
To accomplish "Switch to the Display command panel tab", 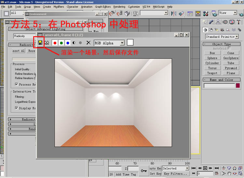I will pyautogui.click(x=232, y=22).
